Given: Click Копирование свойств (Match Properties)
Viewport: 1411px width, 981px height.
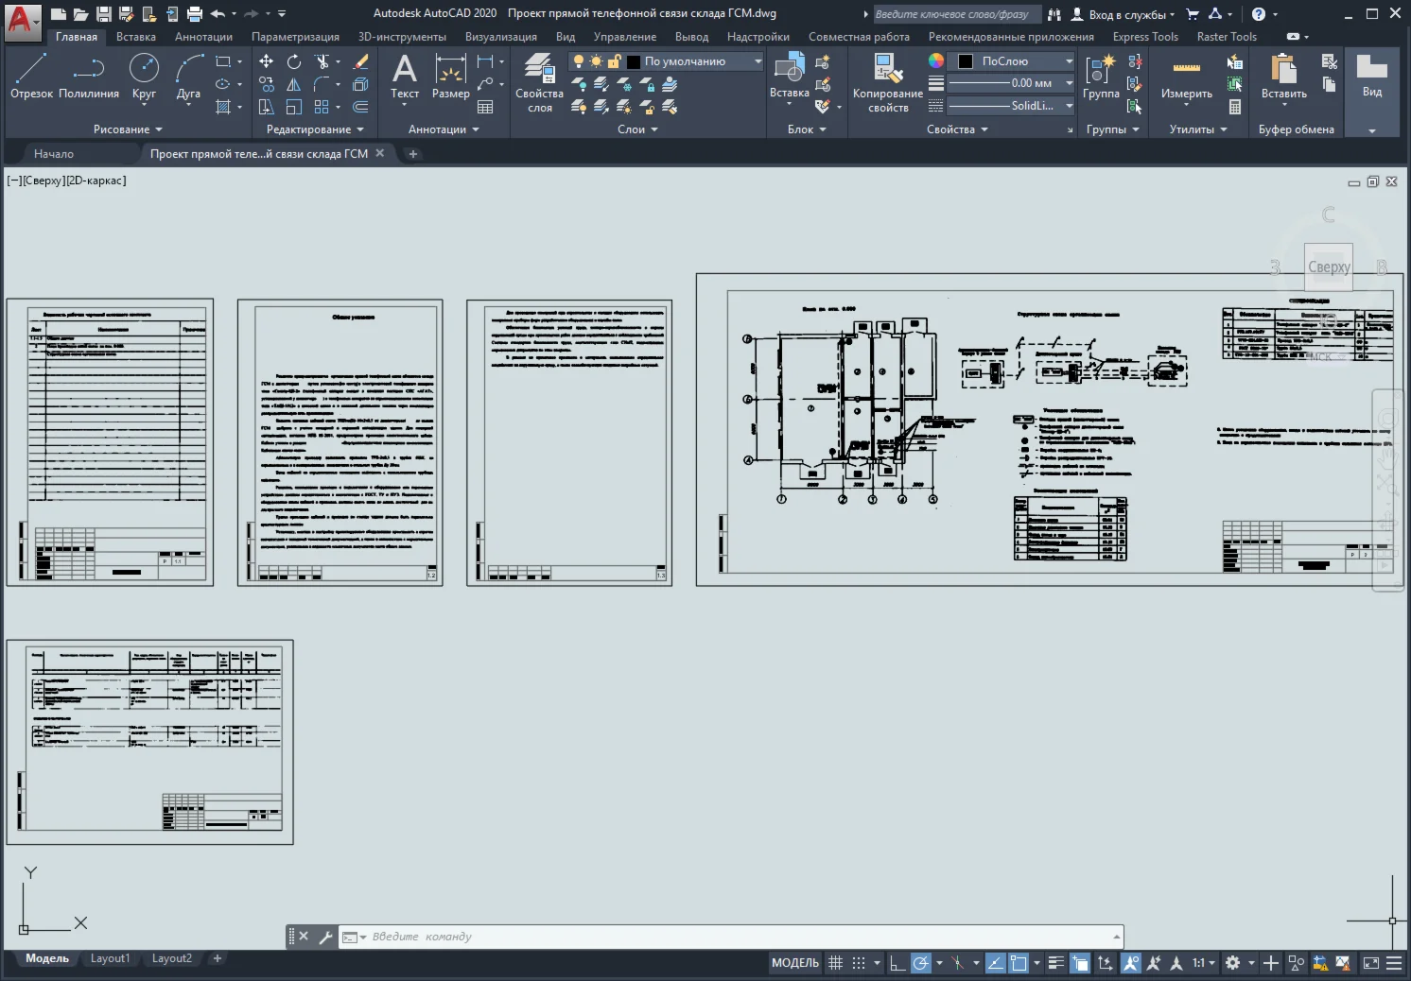Looking at the screenshot, I should (888, 83).
